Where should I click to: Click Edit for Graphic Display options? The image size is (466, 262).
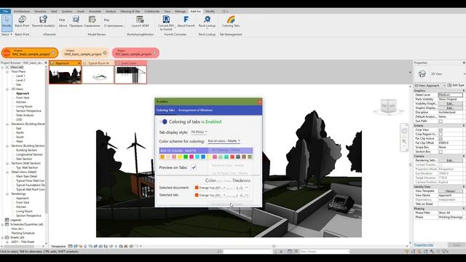click(450, 108)
